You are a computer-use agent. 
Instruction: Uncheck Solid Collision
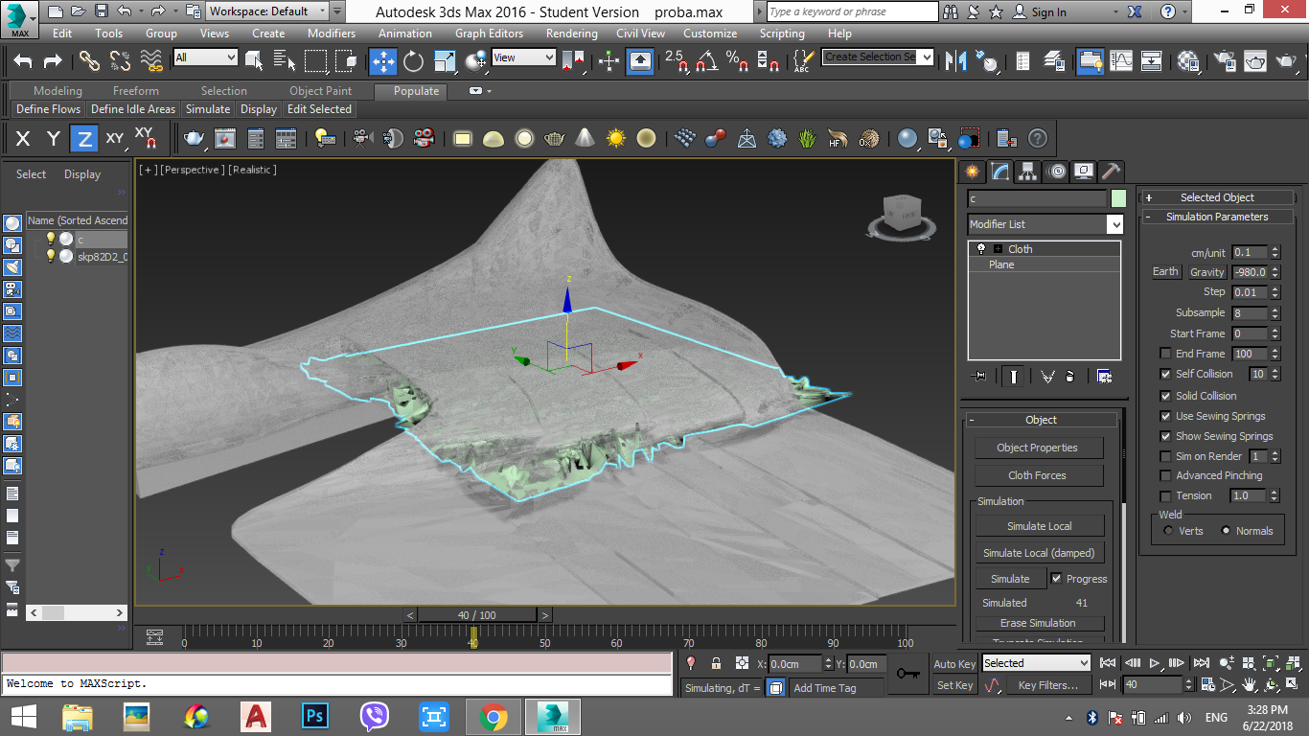click(1165, 396)
